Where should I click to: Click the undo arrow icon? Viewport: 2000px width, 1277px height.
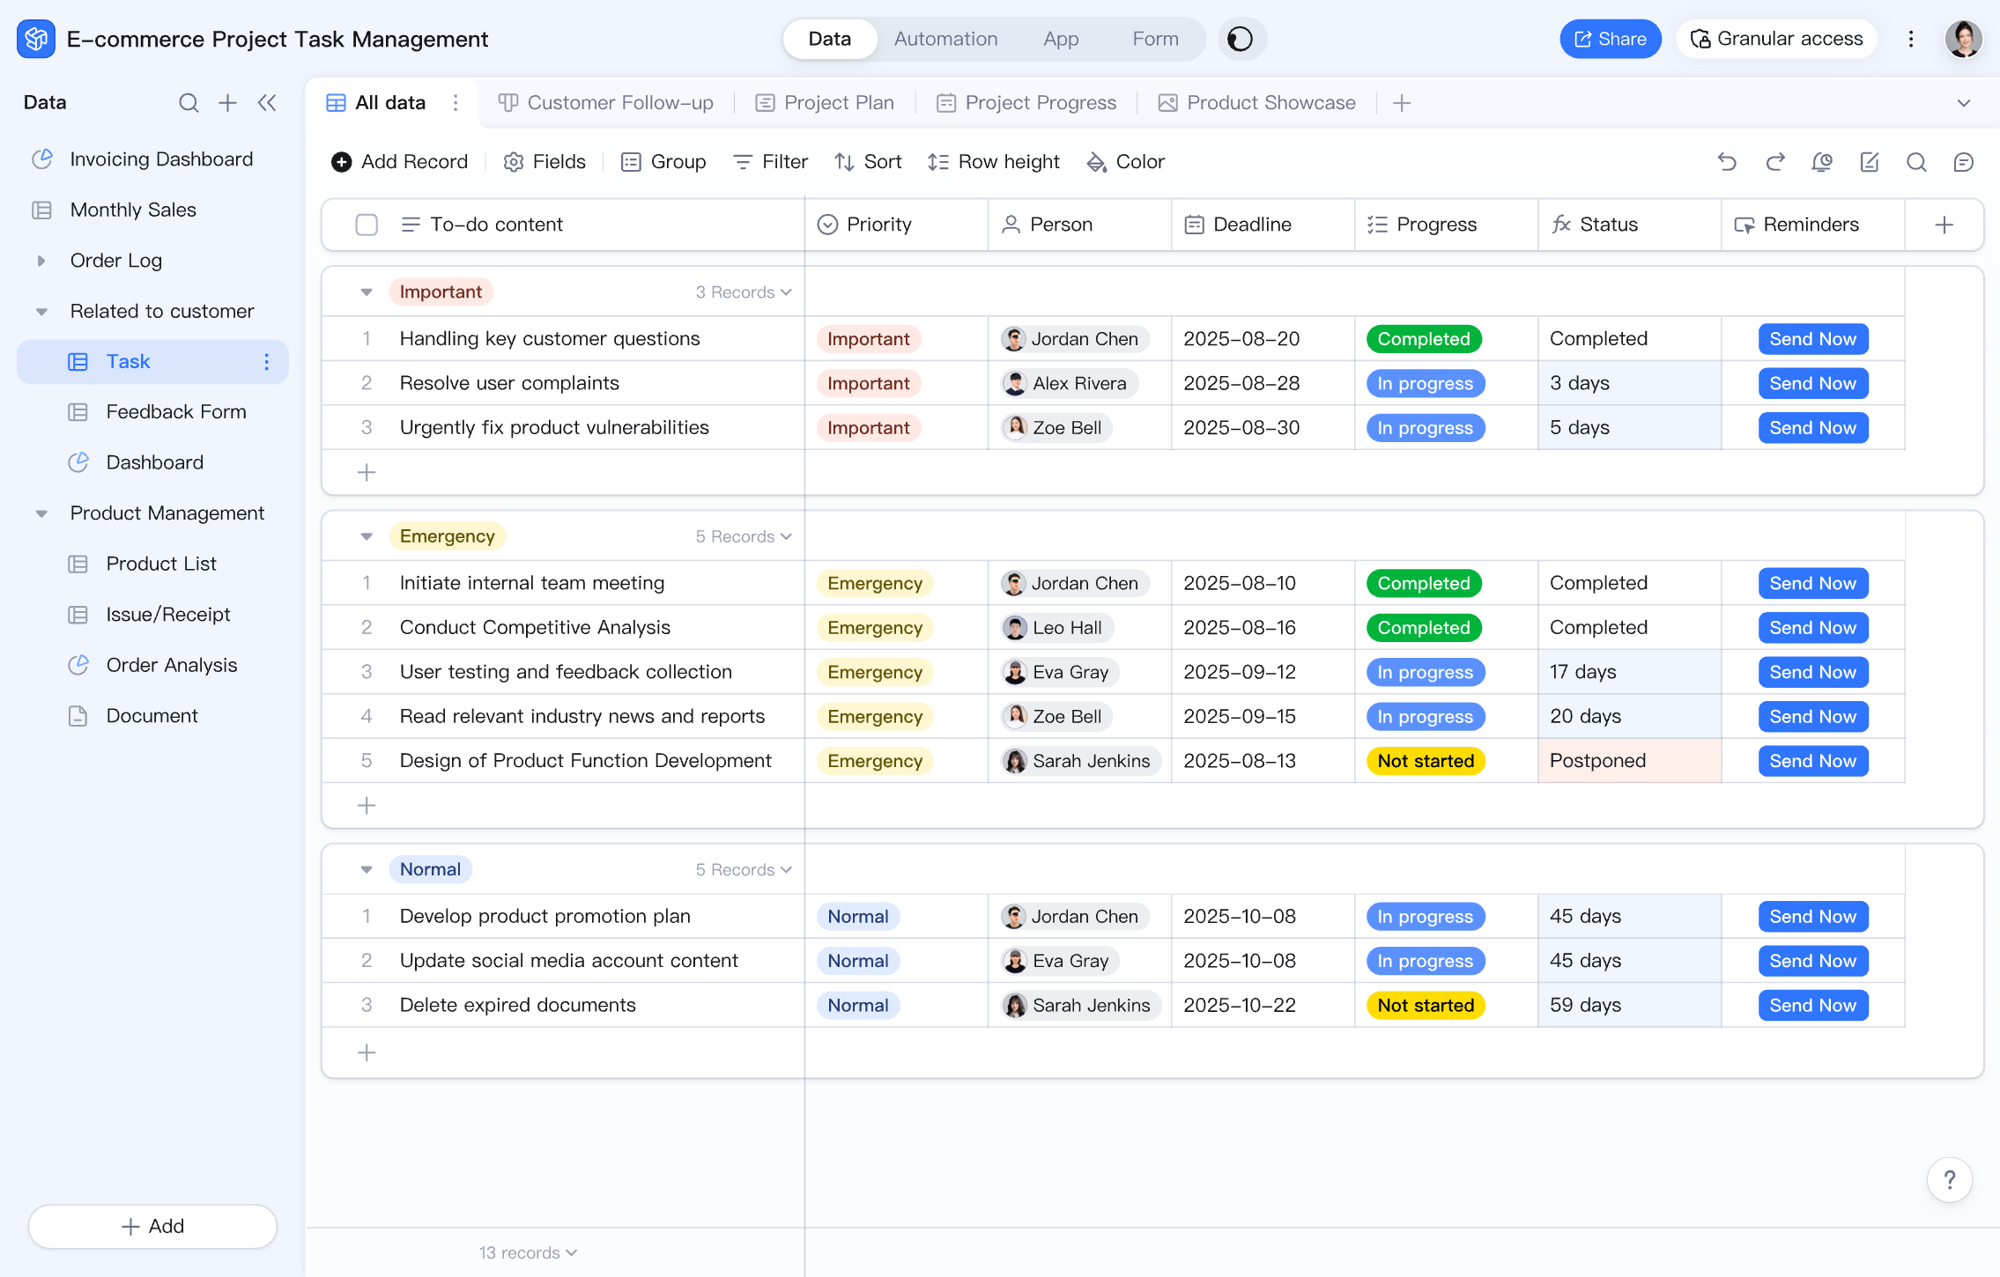[1727, 162]
